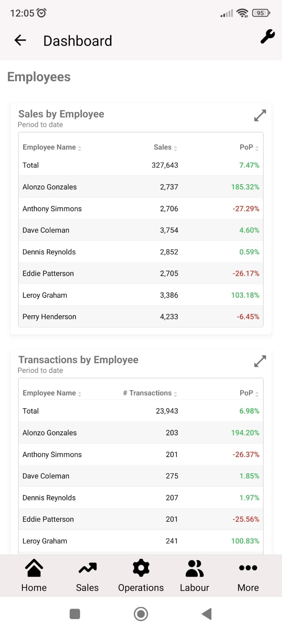Open the wrench settings icon
Image resolution: width=282 pixels, height=631 pixels.
click(x=267, y=37)
